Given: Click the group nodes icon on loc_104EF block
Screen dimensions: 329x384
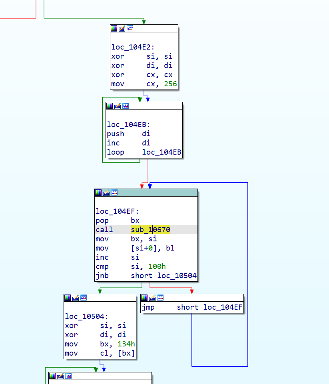Looking at the screenshot, I should [114, 193].
